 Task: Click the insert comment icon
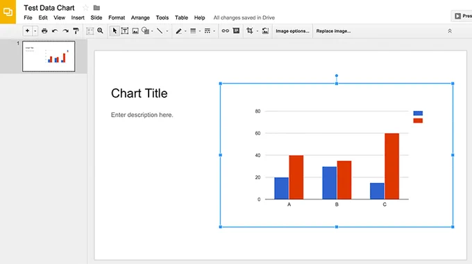pos(236,30)
